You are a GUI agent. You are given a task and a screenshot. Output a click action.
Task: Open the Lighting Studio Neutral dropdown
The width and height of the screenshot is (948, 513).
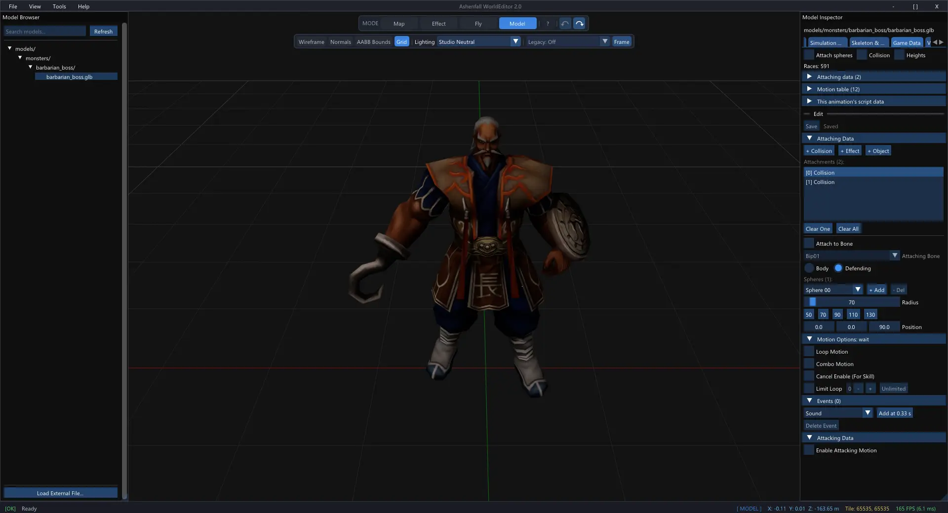tap(478, 41)
